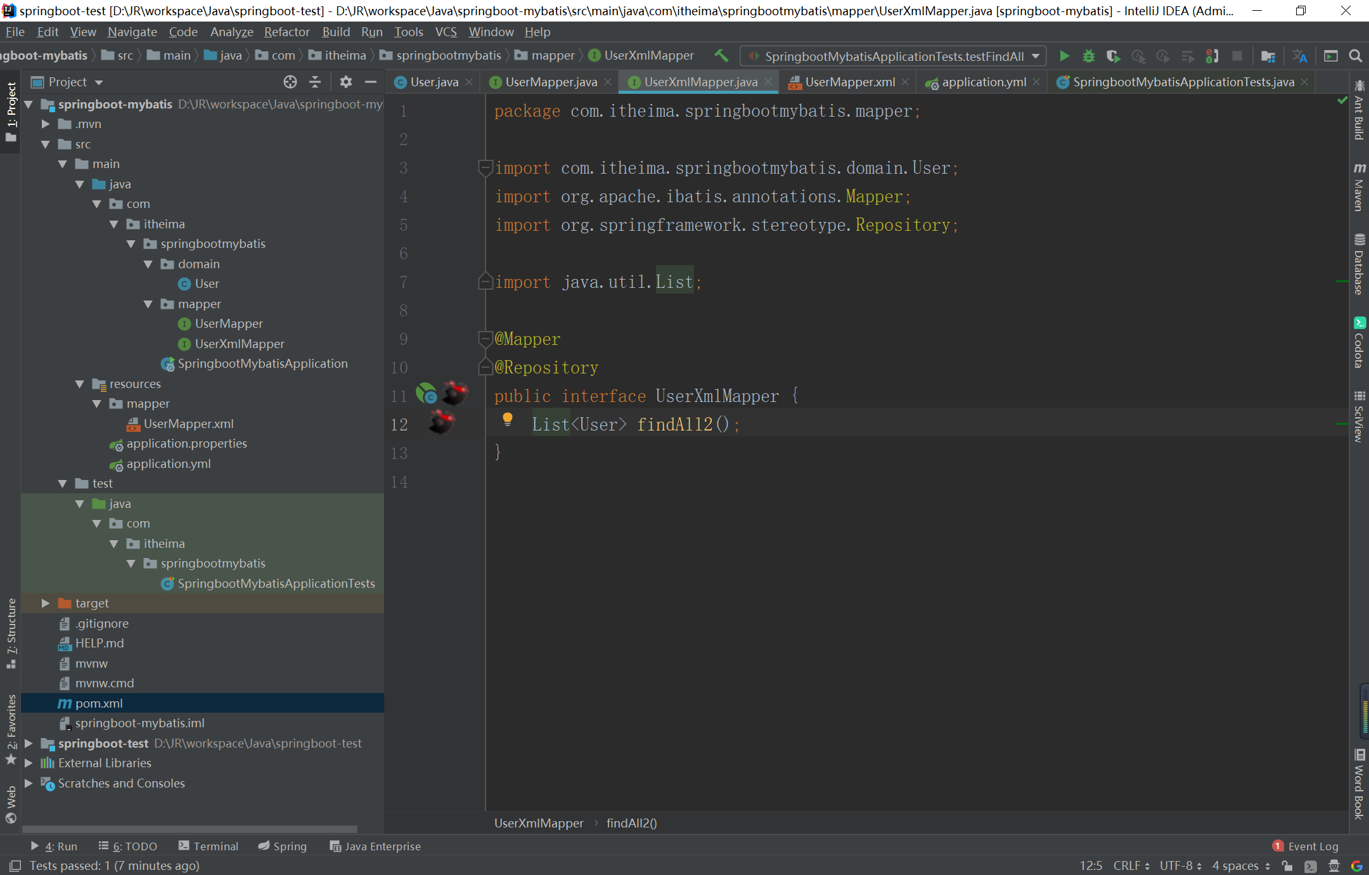Change UTF-8 file encoding setting
Image resolution: width=1369 pixels, height=875 pixels.
pos(1181,865)
